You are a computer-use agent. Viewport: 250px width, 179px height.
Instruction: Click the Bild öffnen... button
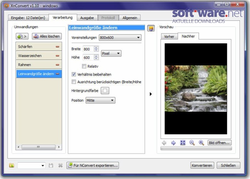pyautogui.click(x=219, y=142)
